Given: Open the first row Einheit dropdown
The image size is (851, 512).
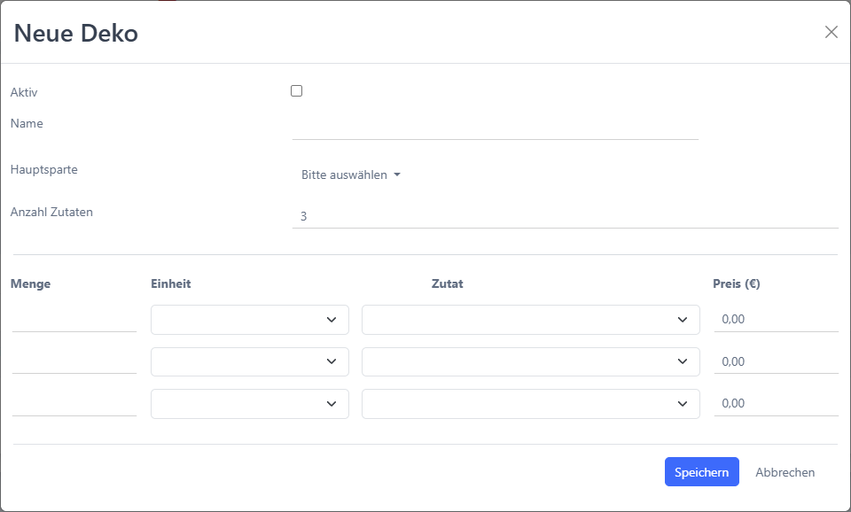Looking at the screenshot, I should 250,320.
